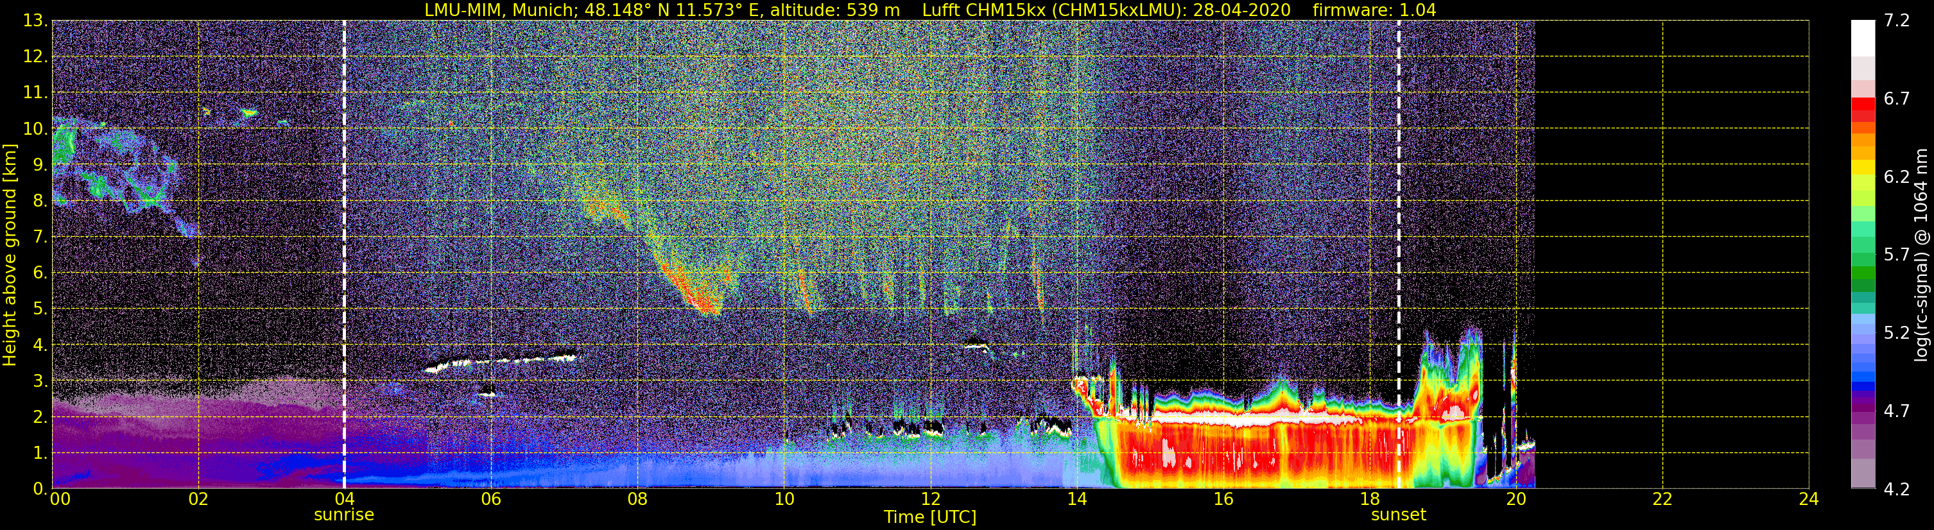Click the instrument label 'Lufft CHM15kx (CHM15kxLMU): 28-04-2020'
Viewport: 1934px width, 530px height.
1106,10
